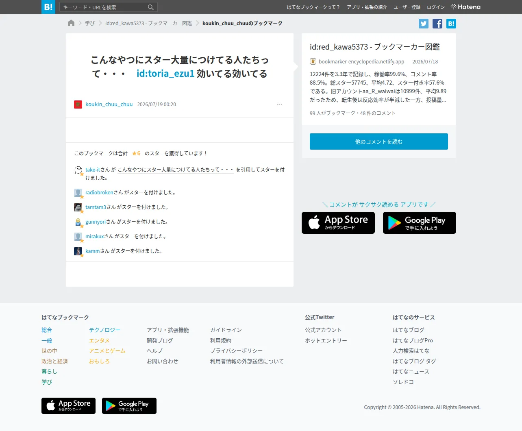Open the 政治と経済 footer category

[x=54, y=361]
